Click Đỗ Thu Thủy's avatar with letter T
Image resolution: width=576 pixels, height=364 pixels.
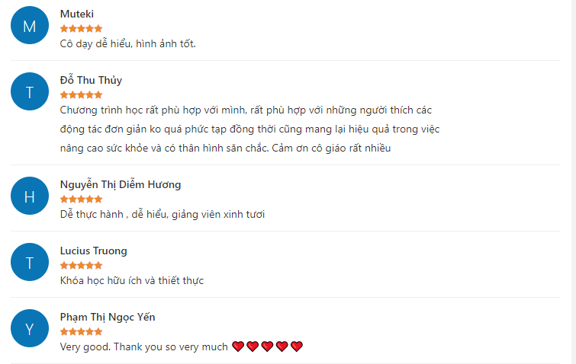30,91
